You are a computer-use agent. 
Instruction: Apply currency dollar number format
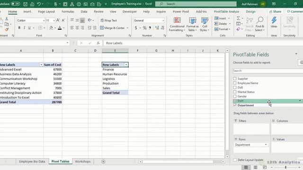point(136,28)
